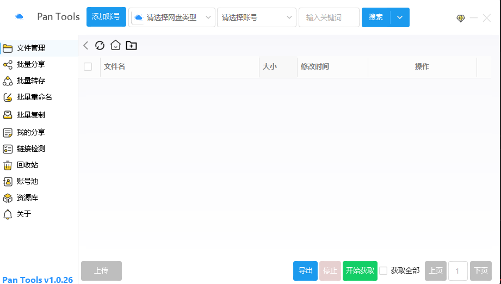Open the 请选择账号 dropdown

click(256, 17)
